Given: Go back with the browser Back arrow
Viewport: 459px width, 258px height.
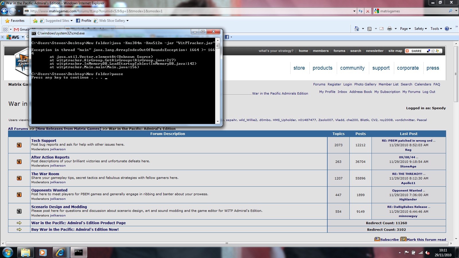Looking at the screenshot, I should [5, 11].
